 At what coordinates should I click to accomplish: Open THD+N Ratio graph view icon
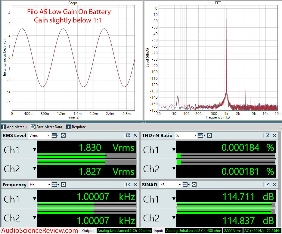click(x=201, y=136)
